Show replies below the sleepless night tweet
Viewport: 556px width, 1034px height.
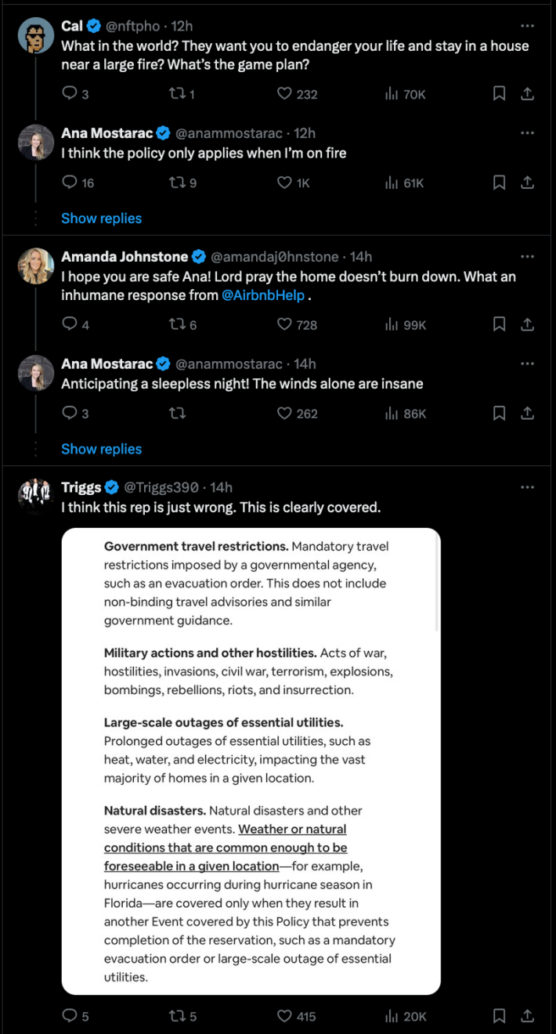point(101,448)
